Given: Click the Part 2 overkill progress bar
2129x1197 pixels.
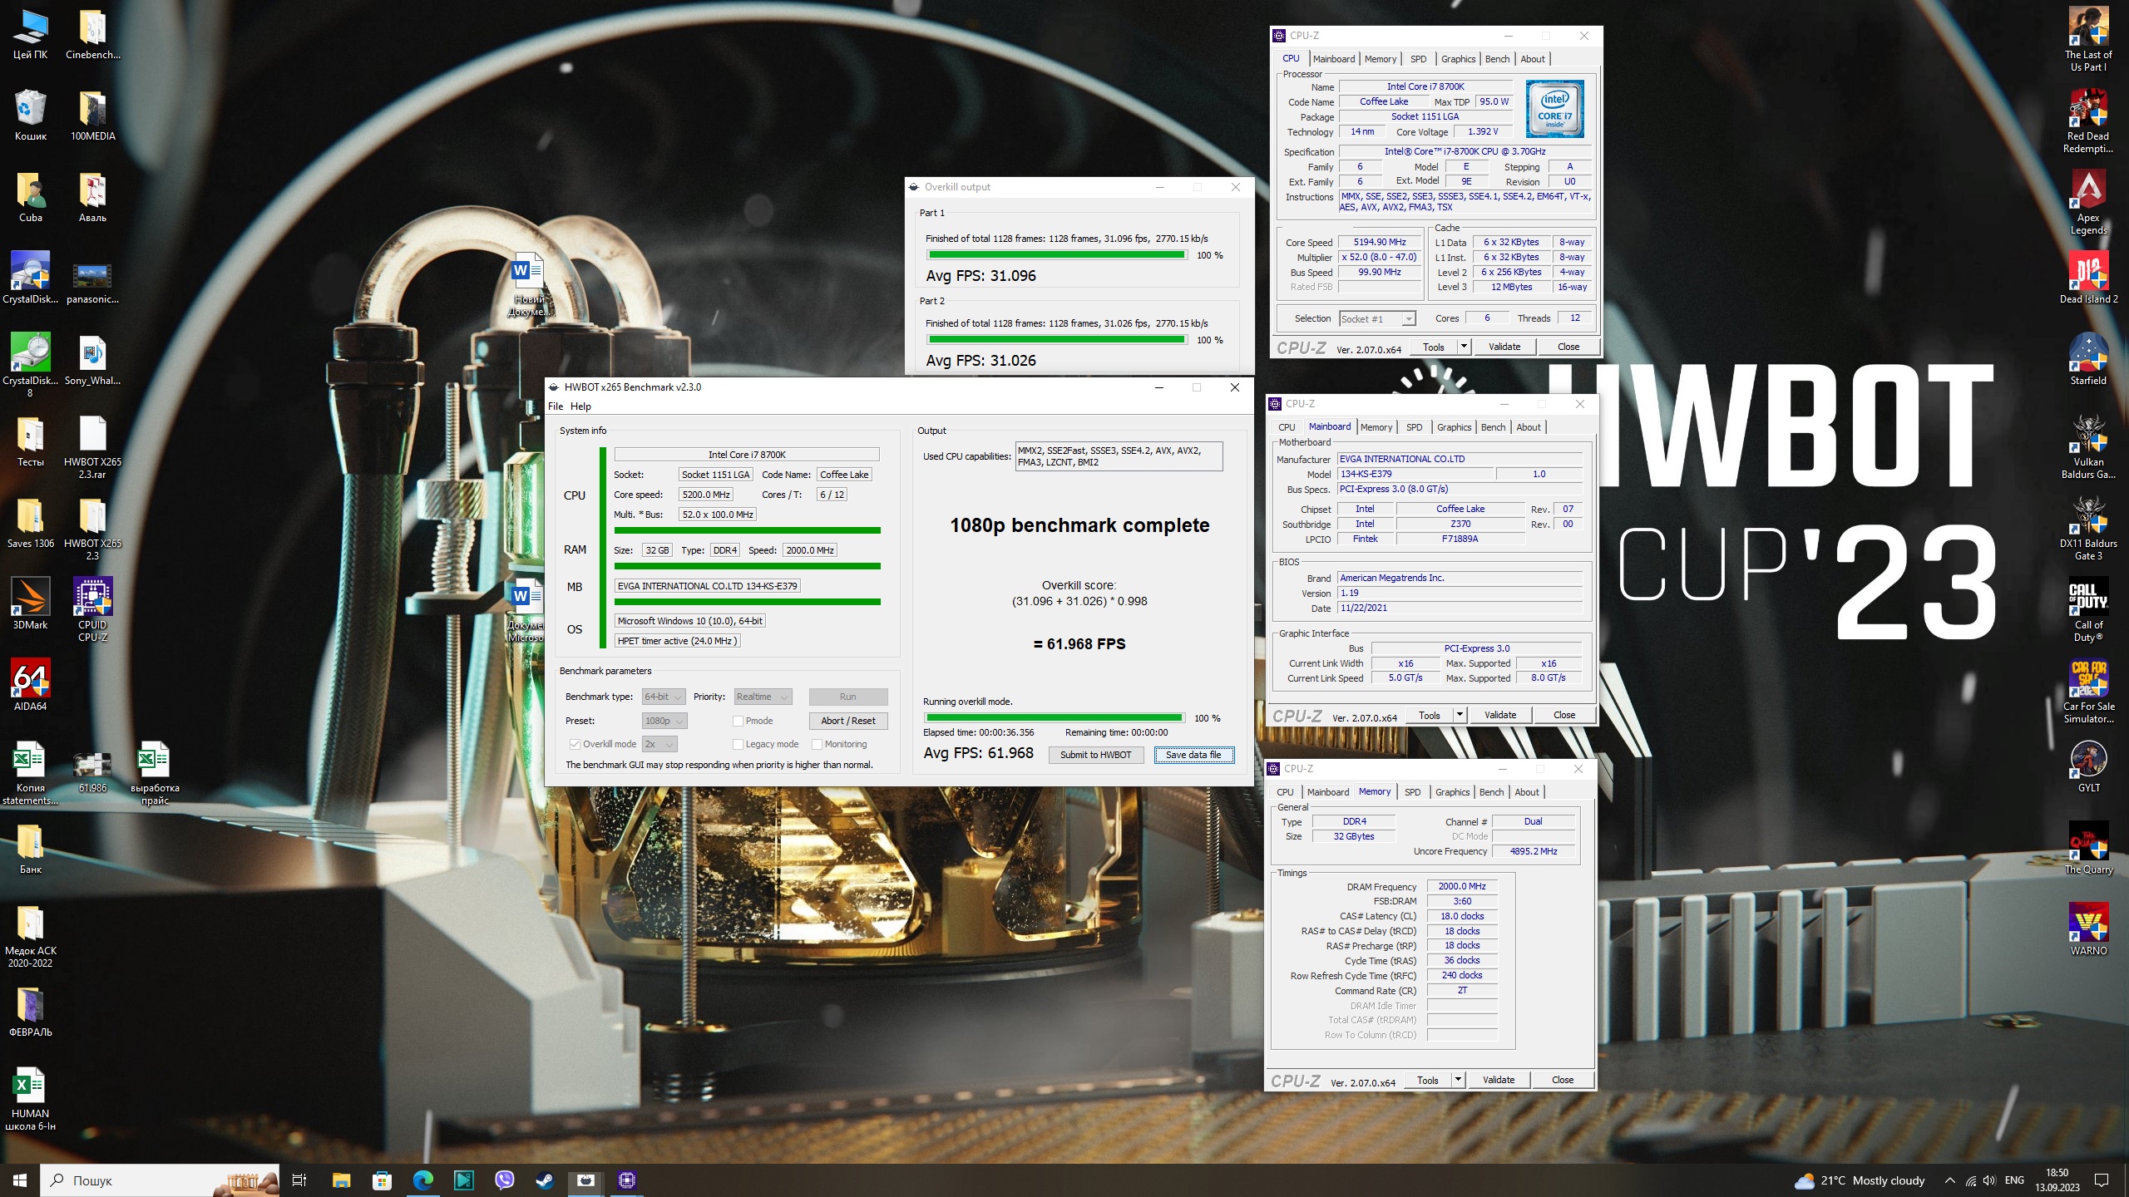Looking at the screenshot, I should (x=1057, y=340).
